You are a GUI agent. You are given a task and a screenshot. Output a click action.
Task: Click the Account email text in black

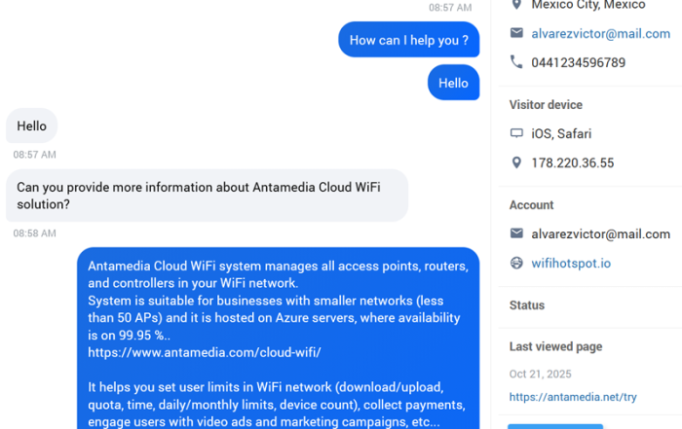[x=600, y=233]
